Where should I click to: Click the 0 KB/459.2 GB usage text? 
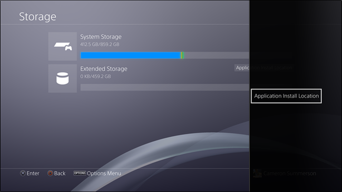click(95, 76)
